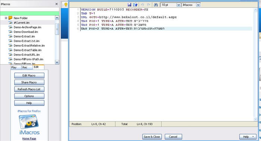Click the macro list scroll down arrow
Image resolution: width=261 pixels, height=141 pixels.
57,62
